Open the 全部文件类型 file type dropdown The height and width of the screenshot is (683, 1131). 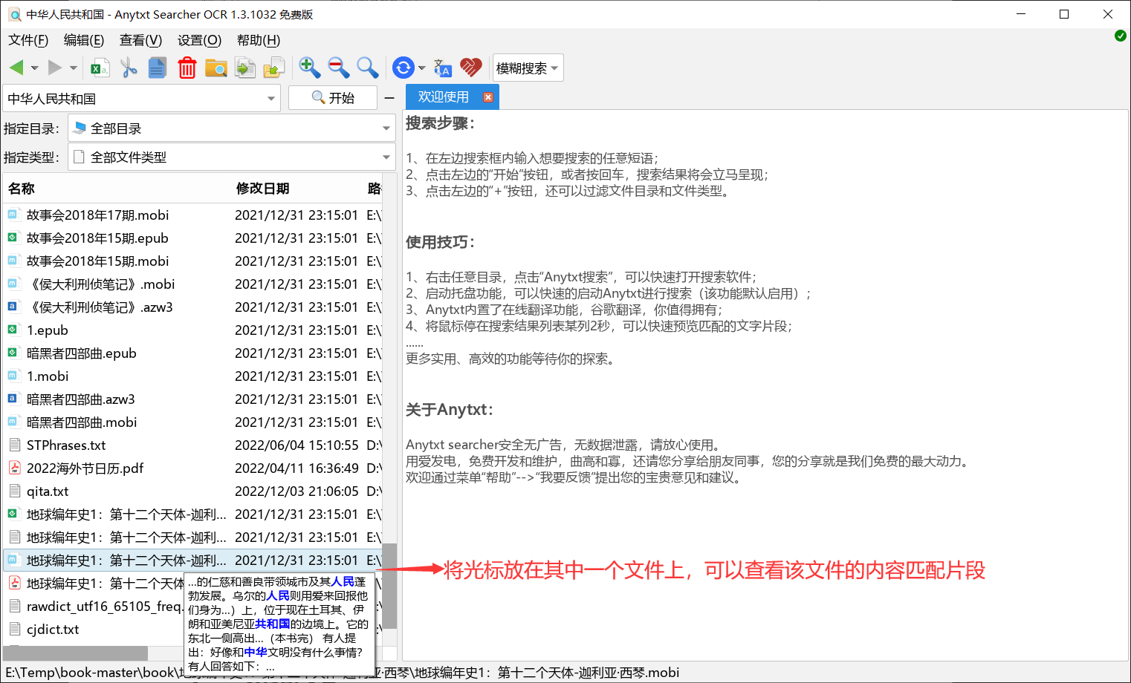232,157
